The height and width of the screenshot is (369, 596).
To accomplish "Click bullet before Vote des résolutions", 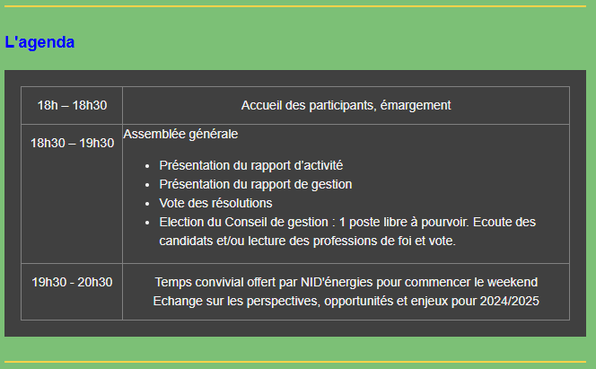I will [x=147, y=204].
